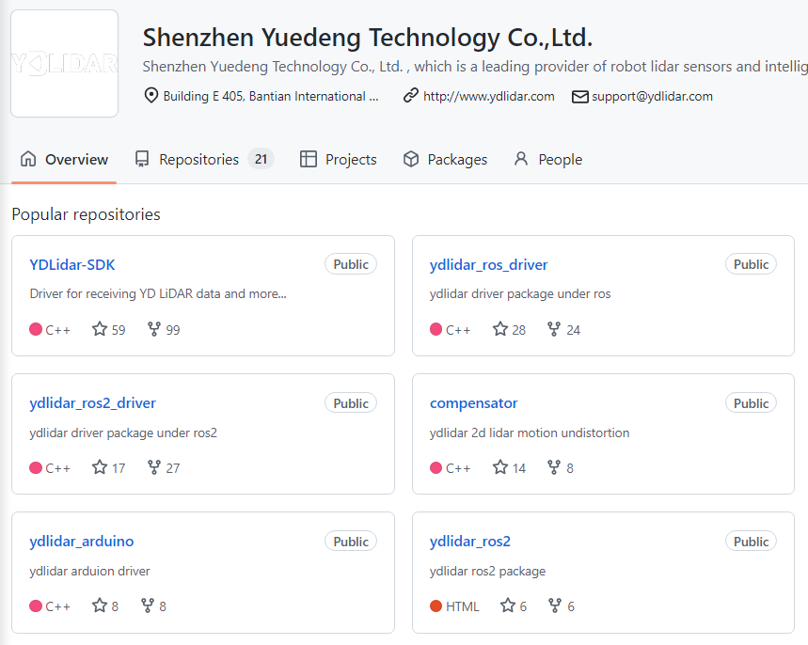Open the ydlidar_ros2_driver repository
Image resolution: width=808 pixels, height=645 pixels.
tap(93, 402)
